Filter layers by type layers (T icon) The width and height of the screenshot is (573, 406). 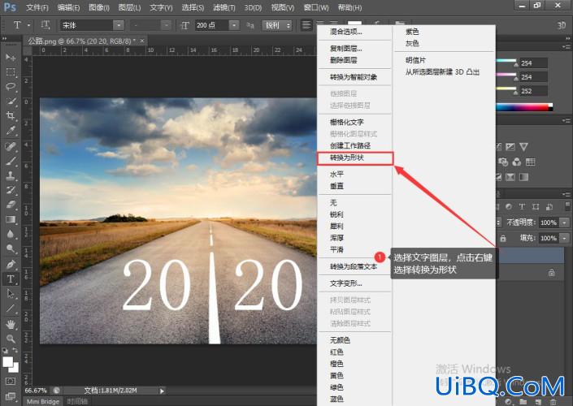coord(522,206)
